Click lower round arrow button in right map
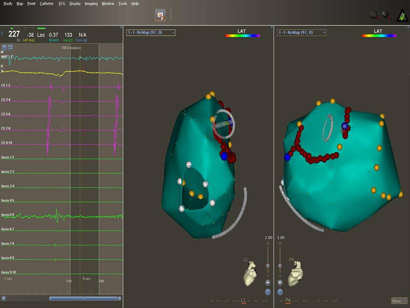The image size is (410, 308). tap(280, 292)
